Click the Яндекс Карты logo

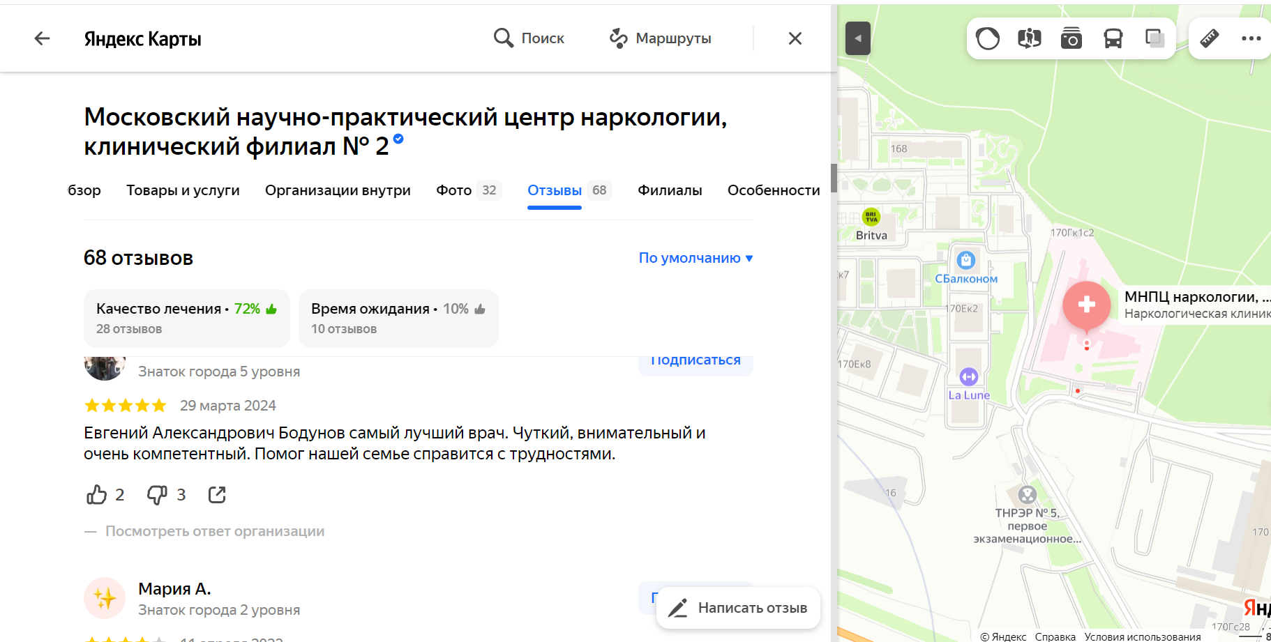[x=142, y=38]
